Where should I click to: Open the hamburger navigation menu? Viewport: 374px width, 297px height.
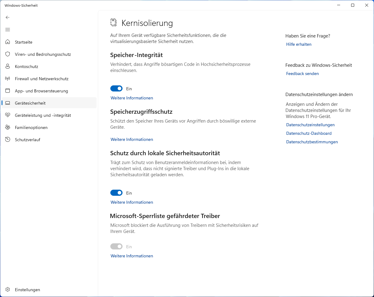click(x=8, y=30)
